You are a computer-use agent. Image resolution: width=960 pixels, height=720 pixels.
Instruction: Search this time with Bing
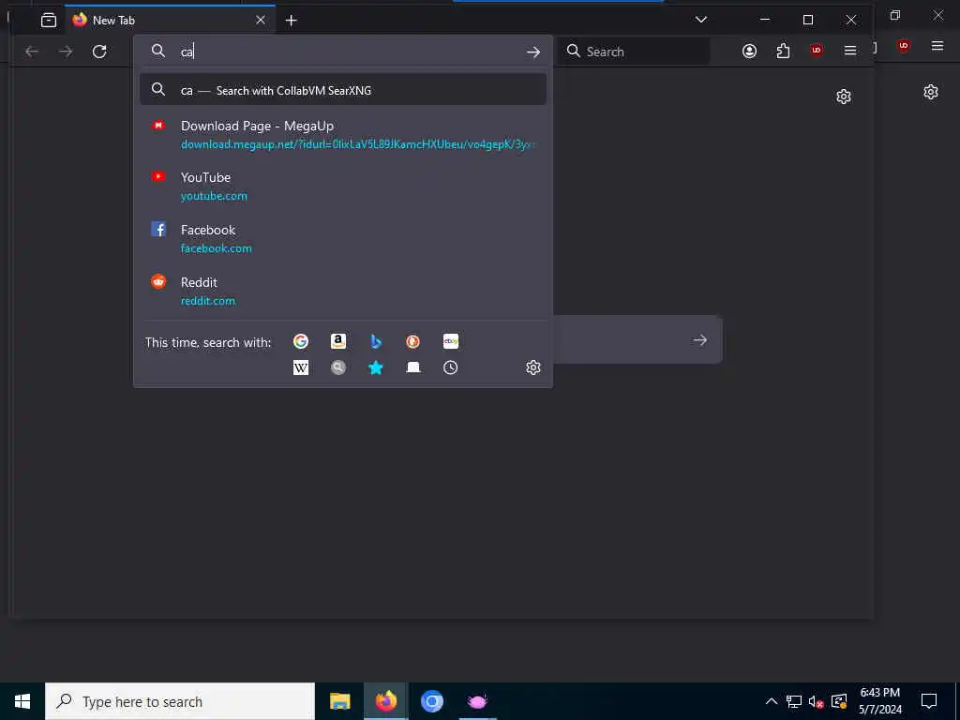[x=376, y=341]
